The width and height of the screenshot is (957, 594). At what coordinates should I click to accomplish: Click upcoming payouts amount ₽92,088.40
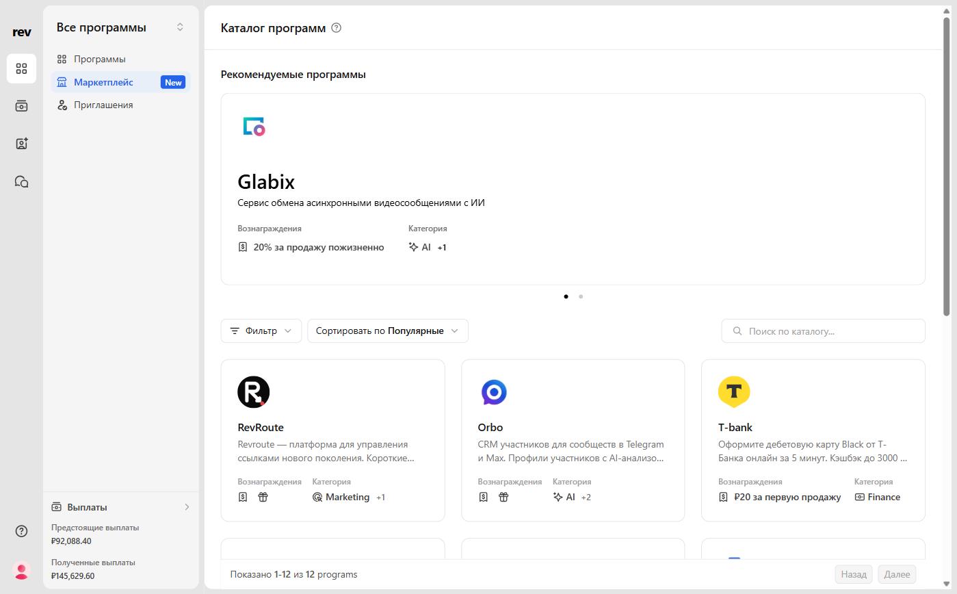71,541
